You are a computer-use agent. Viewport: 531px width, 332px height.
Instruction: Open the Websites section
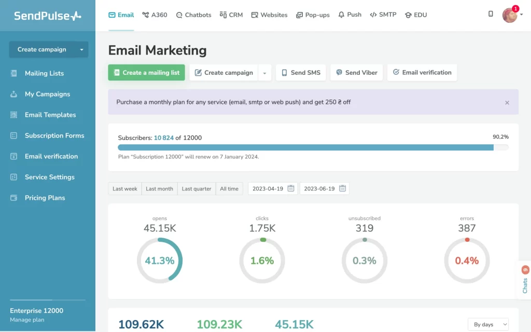(x=269, y=15)
